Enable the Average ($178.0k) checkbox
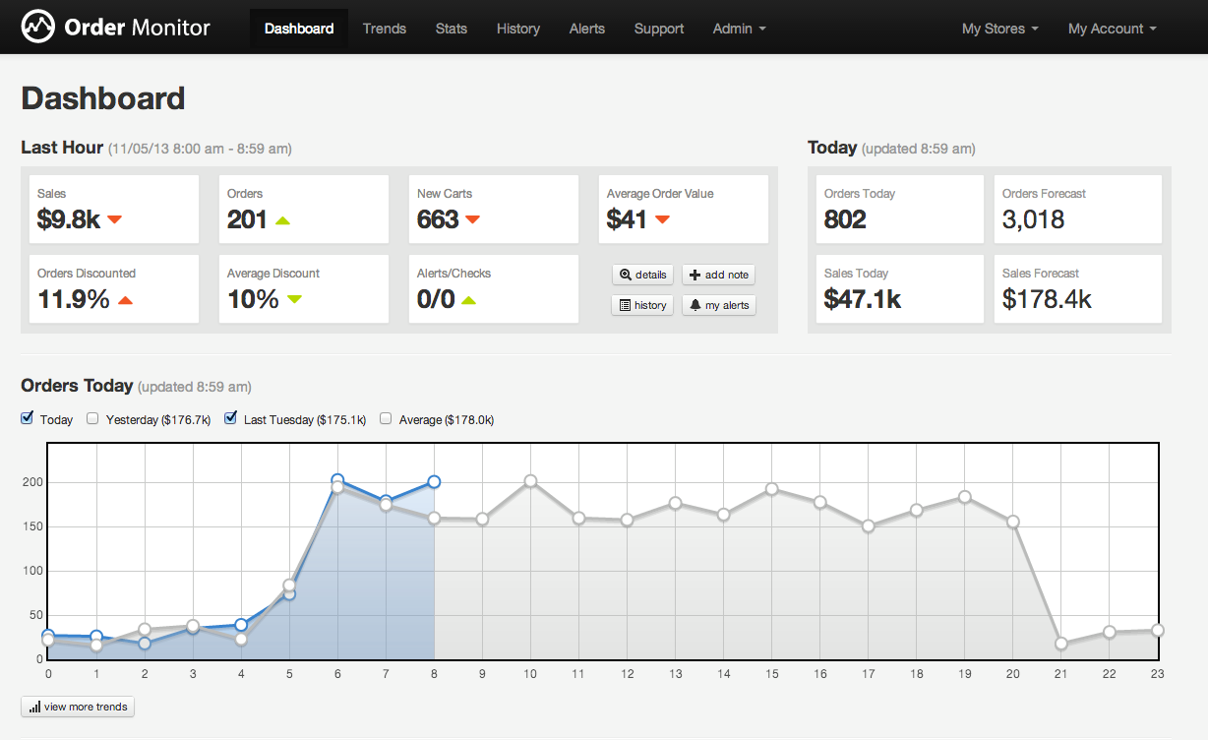The width and height of the screenshot is (1208, 740). coord(387,418)
